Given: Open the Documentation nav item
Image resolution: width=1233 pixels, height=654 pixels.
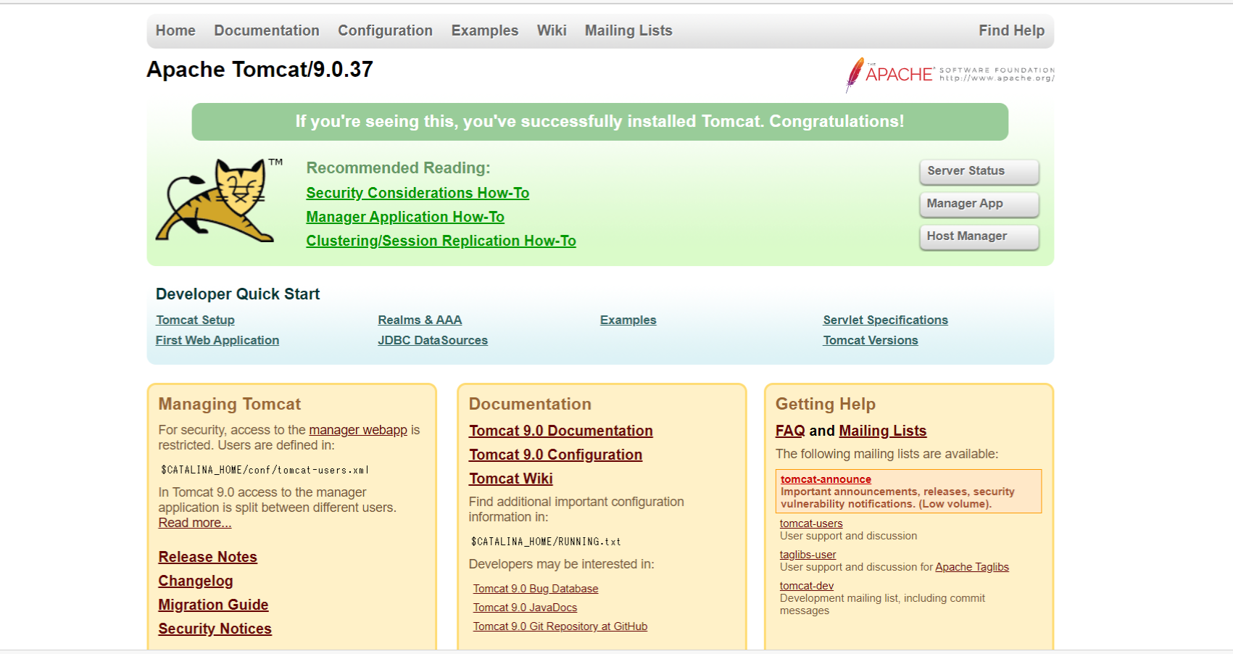Looking at the screenshot, I should point(267,30).
